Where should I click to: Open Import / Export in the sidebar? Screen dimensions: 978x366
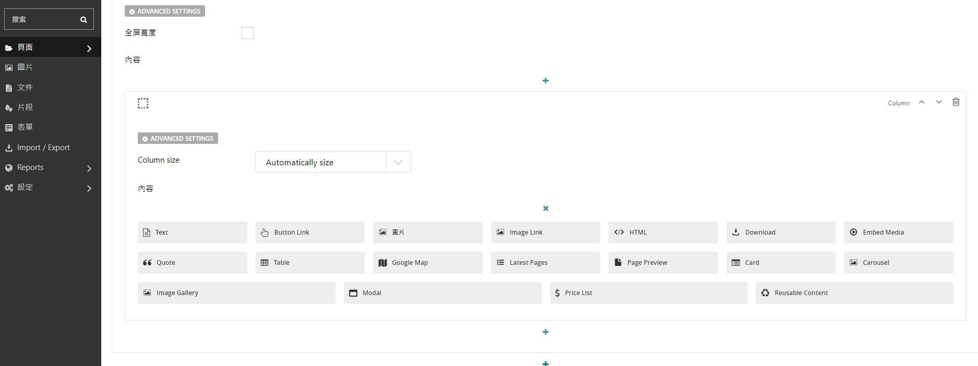coord(51,148)
